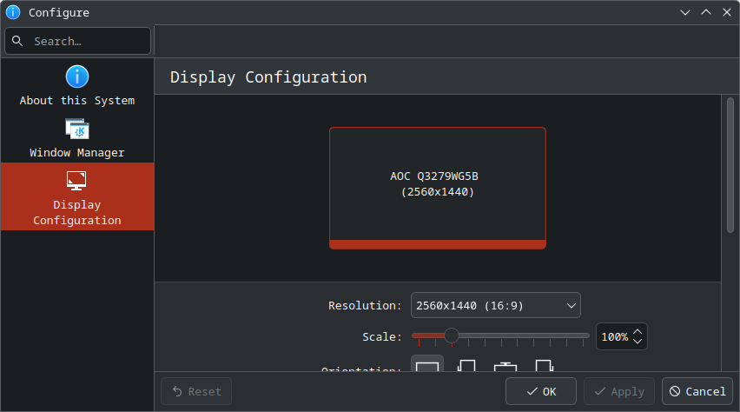Open the Resolution dropdown
Screen dimensions: 740x412
pyautogui.click(x=496, y=306)
